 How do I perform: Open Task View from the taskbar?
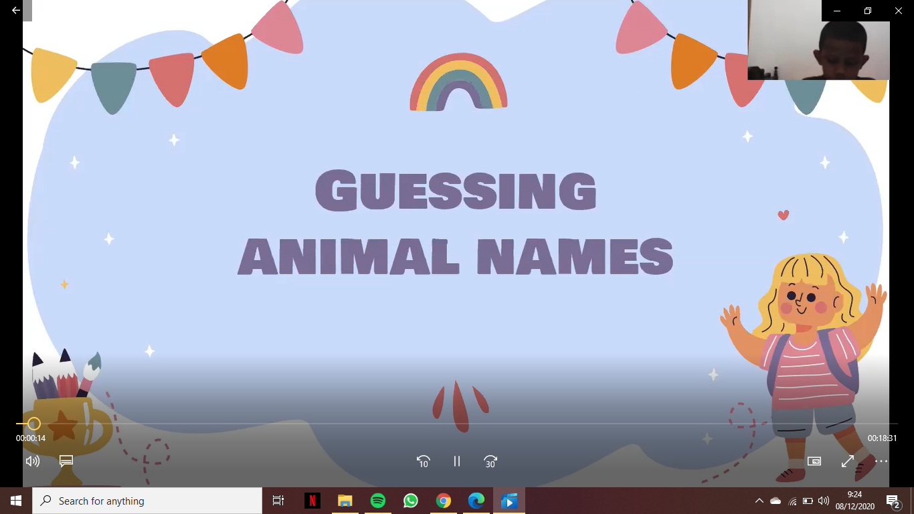278,501
